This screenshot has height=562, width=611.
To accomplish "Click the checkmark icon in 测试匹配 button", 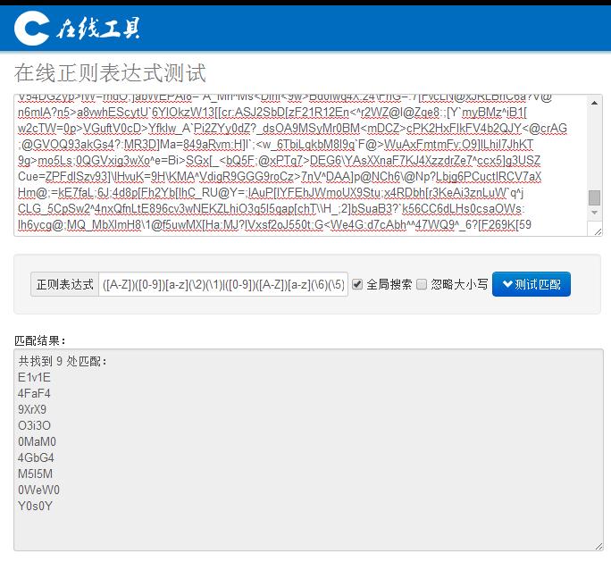I will click(x=507, y=284).
